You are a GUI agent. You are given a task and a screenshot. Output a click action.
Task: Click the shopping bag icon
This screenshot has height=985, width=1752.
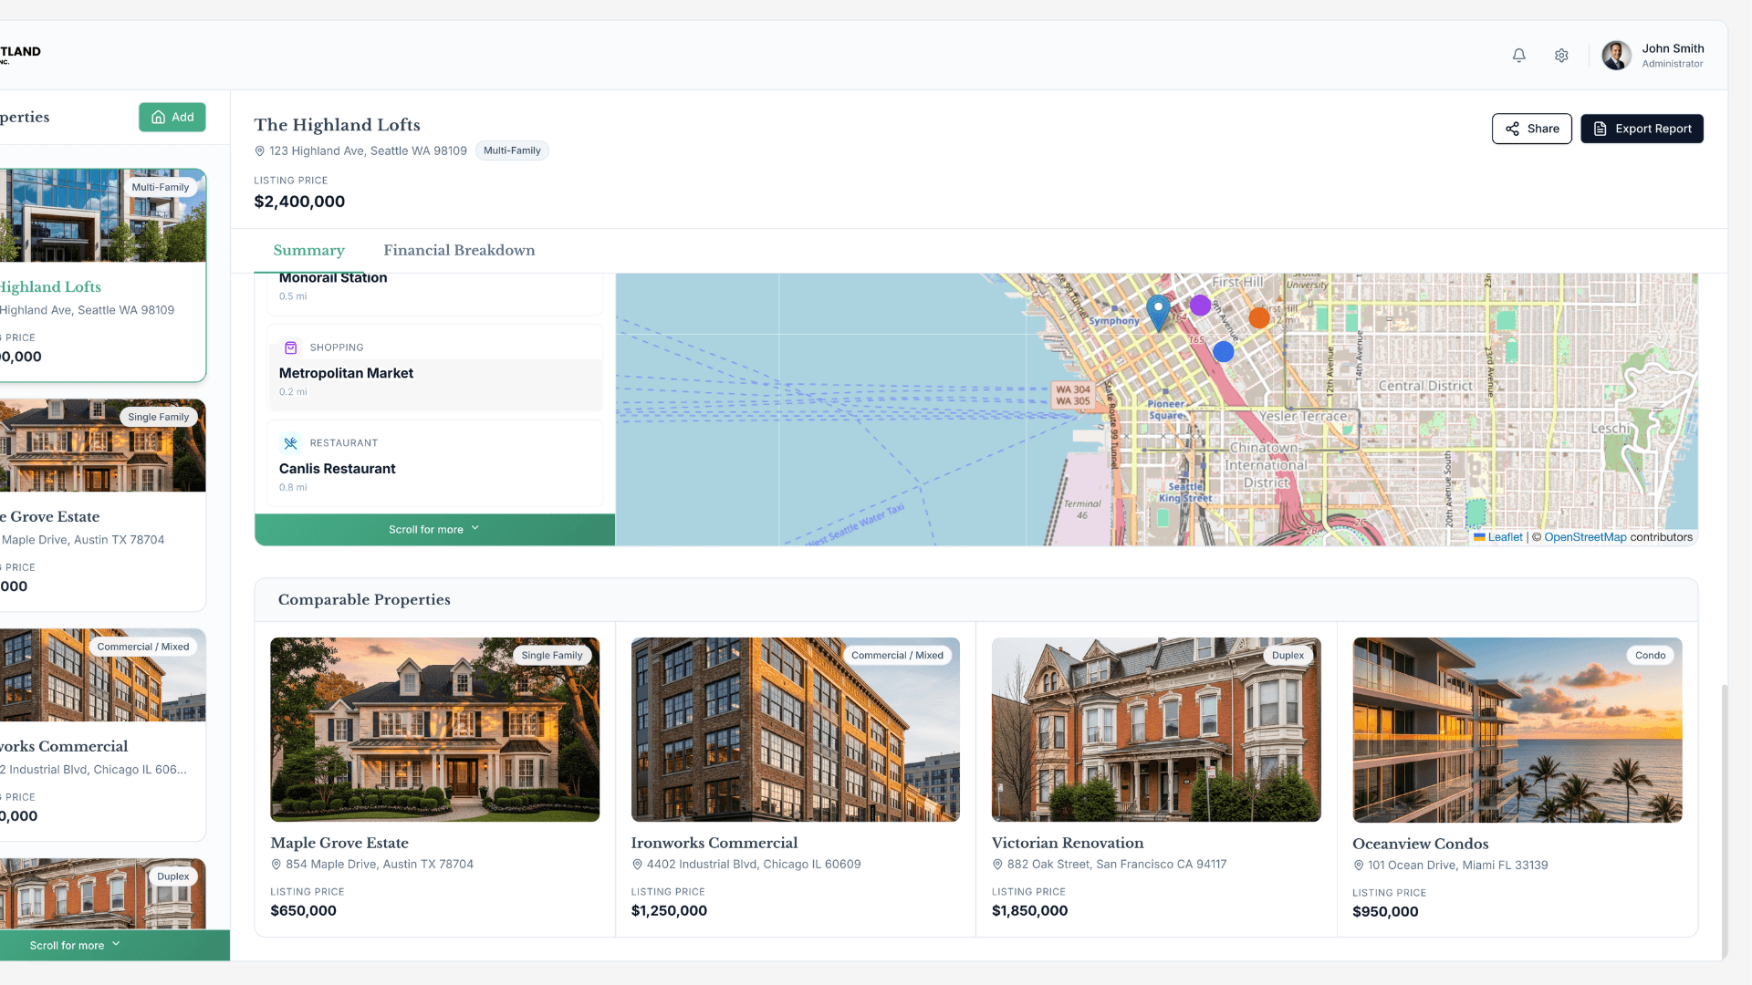[291, 347]
